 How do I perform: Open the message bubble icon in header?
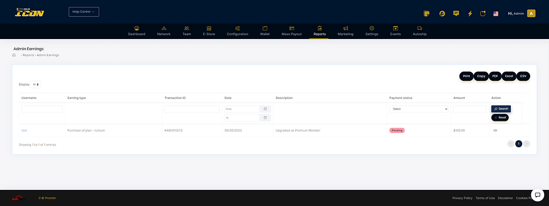[x=456, y=13]
